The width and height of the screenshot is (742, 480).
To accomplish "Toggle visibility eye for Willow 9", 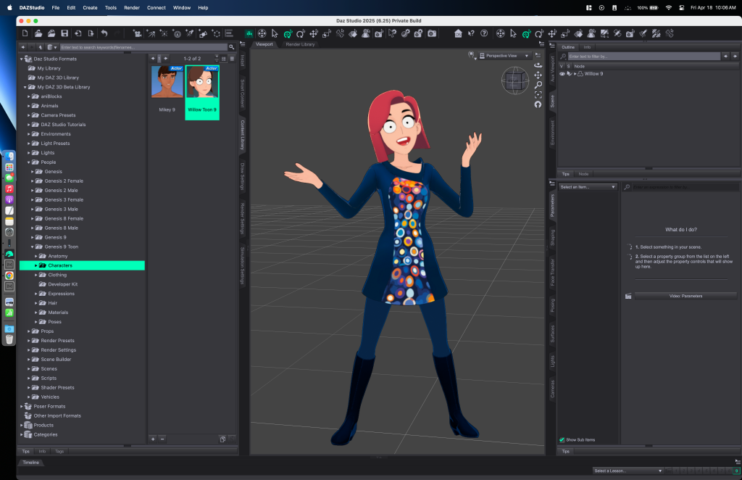I will click(x=562, y=74).
